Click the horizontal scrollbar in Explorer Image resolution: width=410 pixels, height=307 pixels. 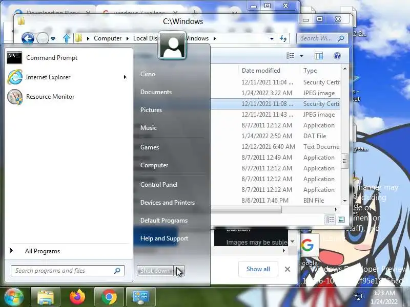click(246, 209)
